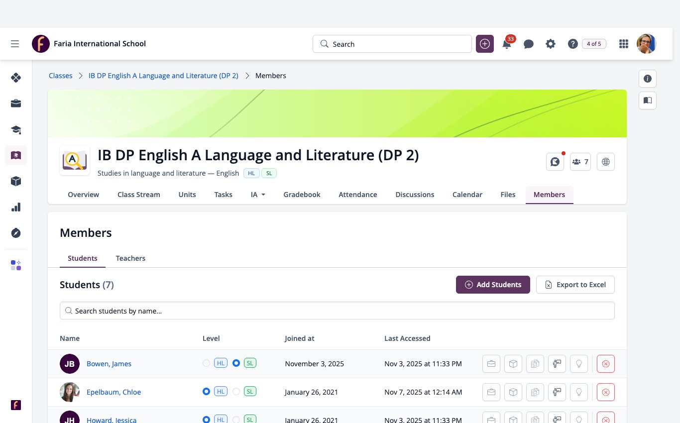Image resolution: width=680 pixels, height=423 pixels.
Task: Open the dashboard diamond icon in sidebar
Action: (x=16, y=77)
